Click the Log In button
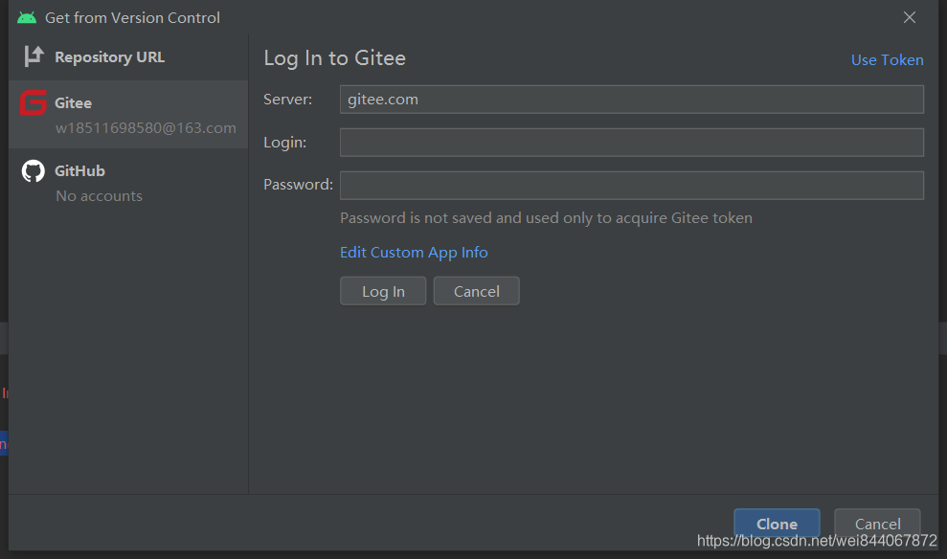Viewport: 947px width, 559px height. coord(383,291)
